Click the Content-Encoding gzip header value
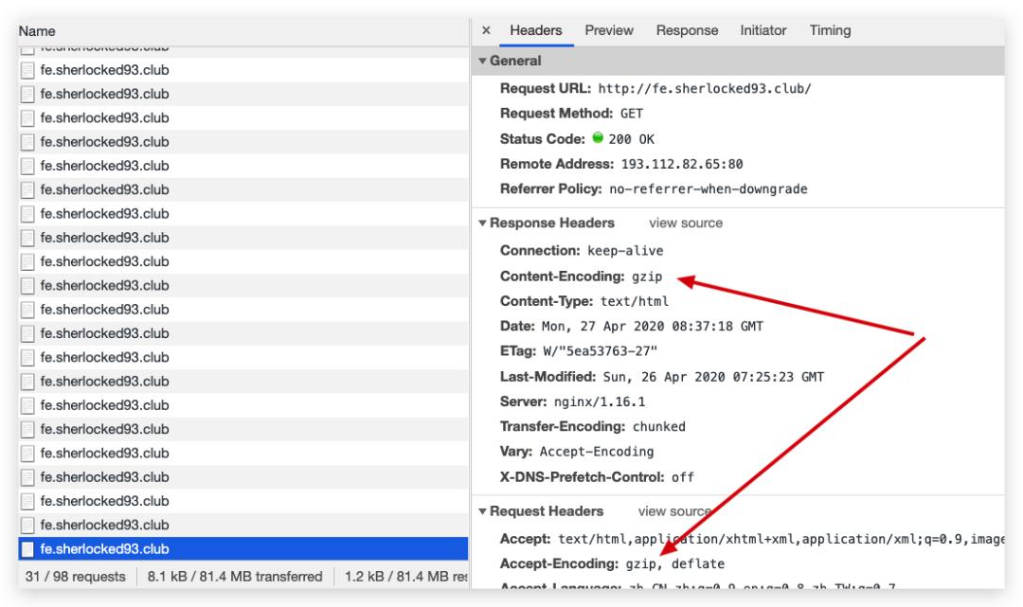 click(647, 277)
